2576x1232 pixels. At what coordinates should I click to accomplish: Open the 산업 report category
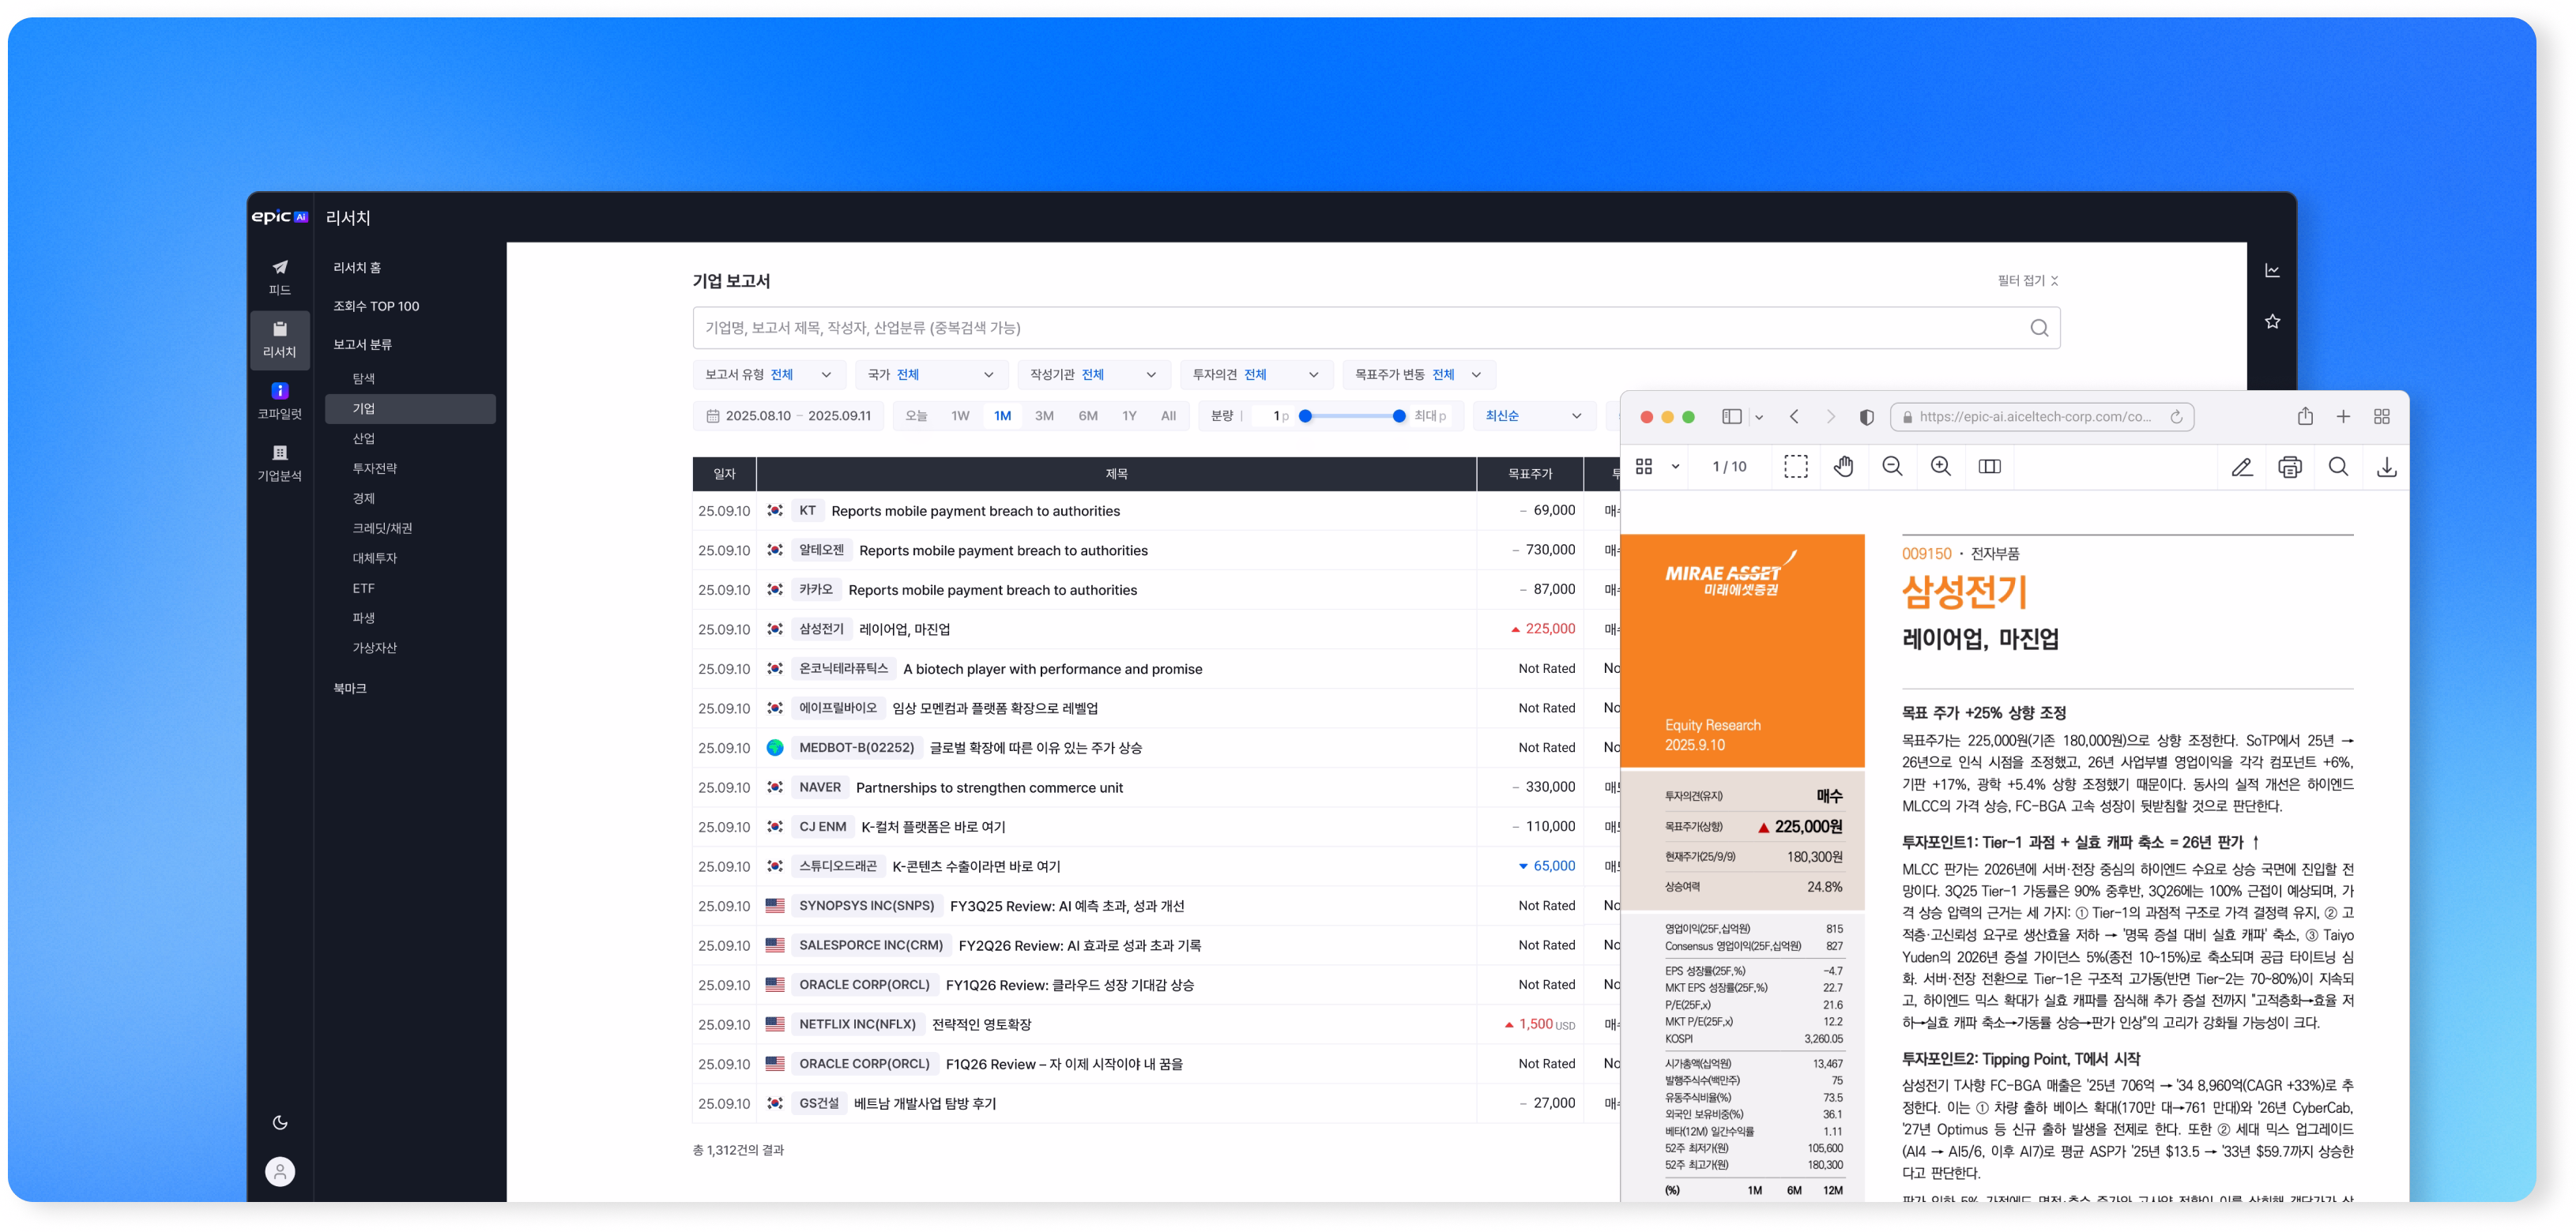(x=364, y=438)
